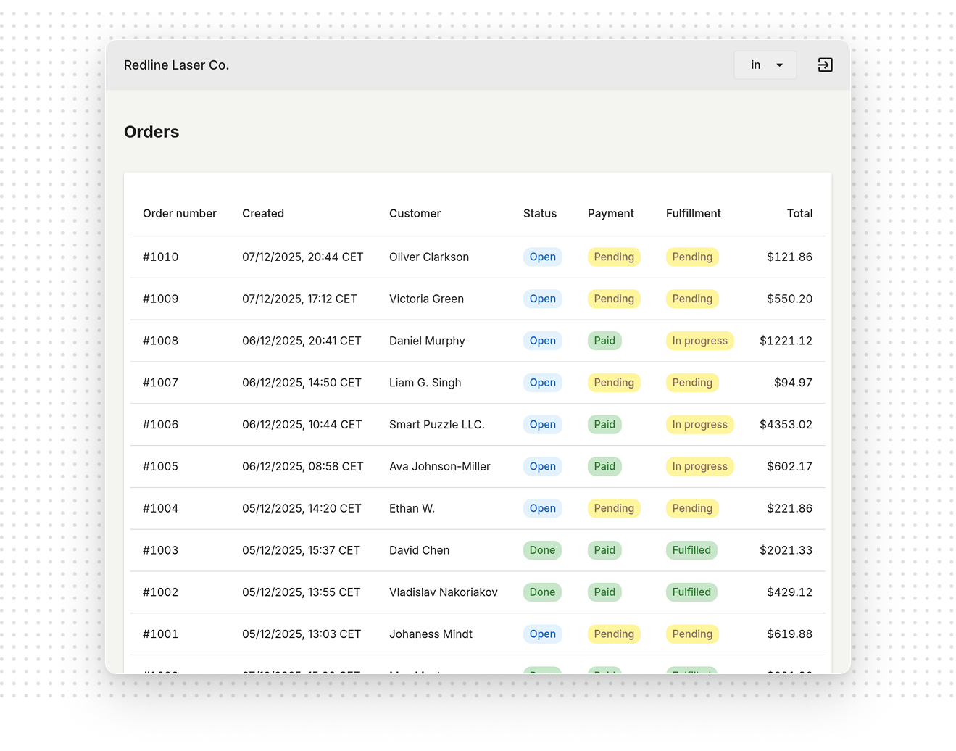The width and height of the screenshot is (956, 751).
Task: Click the Created column header
Action: point(262,214)
